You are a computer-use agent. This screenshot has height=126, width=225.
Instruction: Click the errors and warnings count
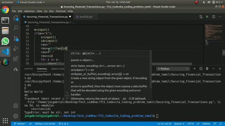(x=63, y=124)
